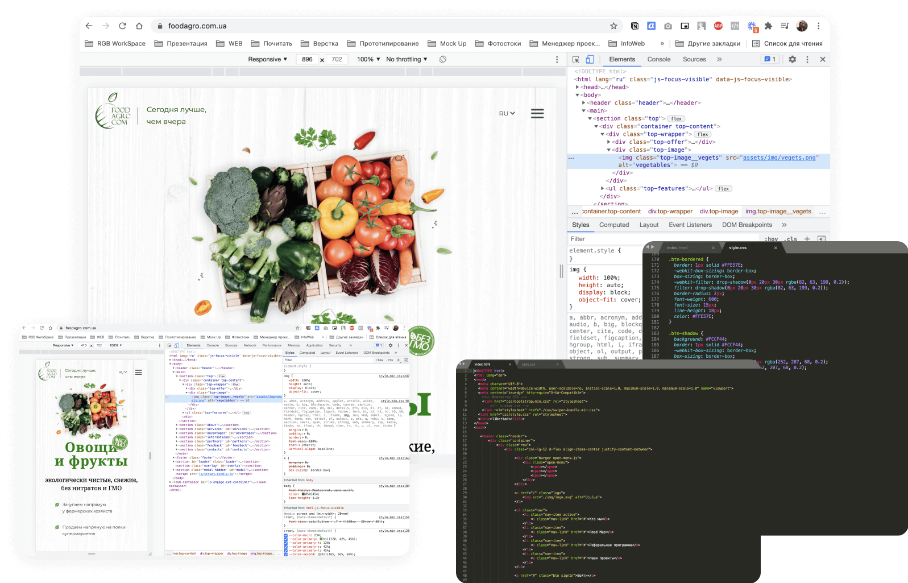
Task: Open the AdBlock Plus extension, large browser
Action: [x=718, y=26]
